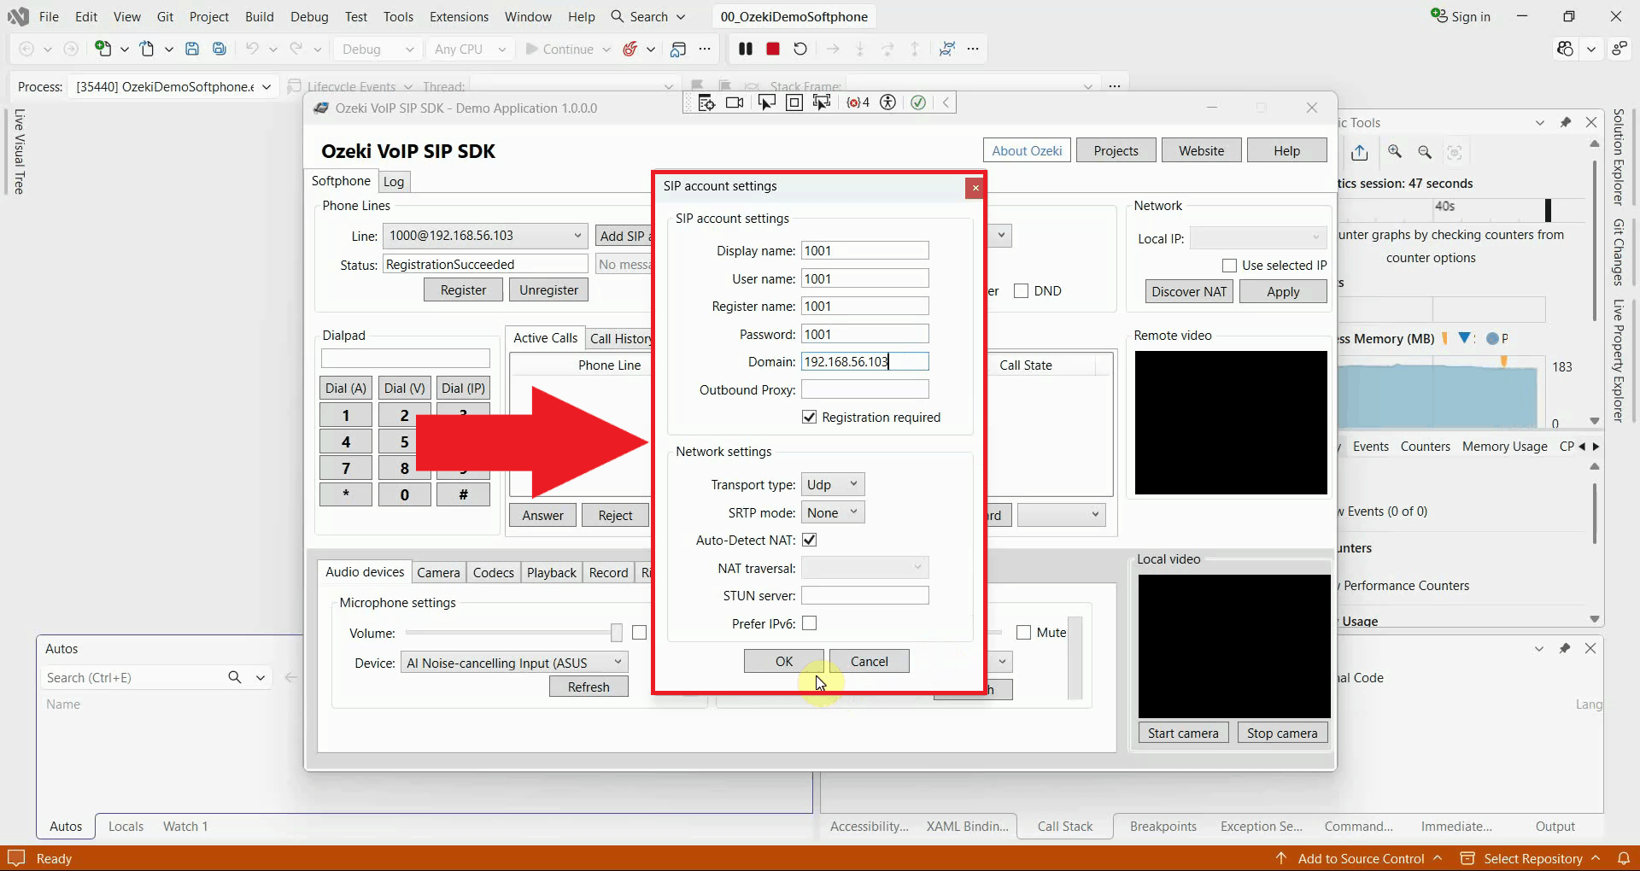1640x871 pixels.
Task: Click the Save All icon
Action: coord(220,49)
